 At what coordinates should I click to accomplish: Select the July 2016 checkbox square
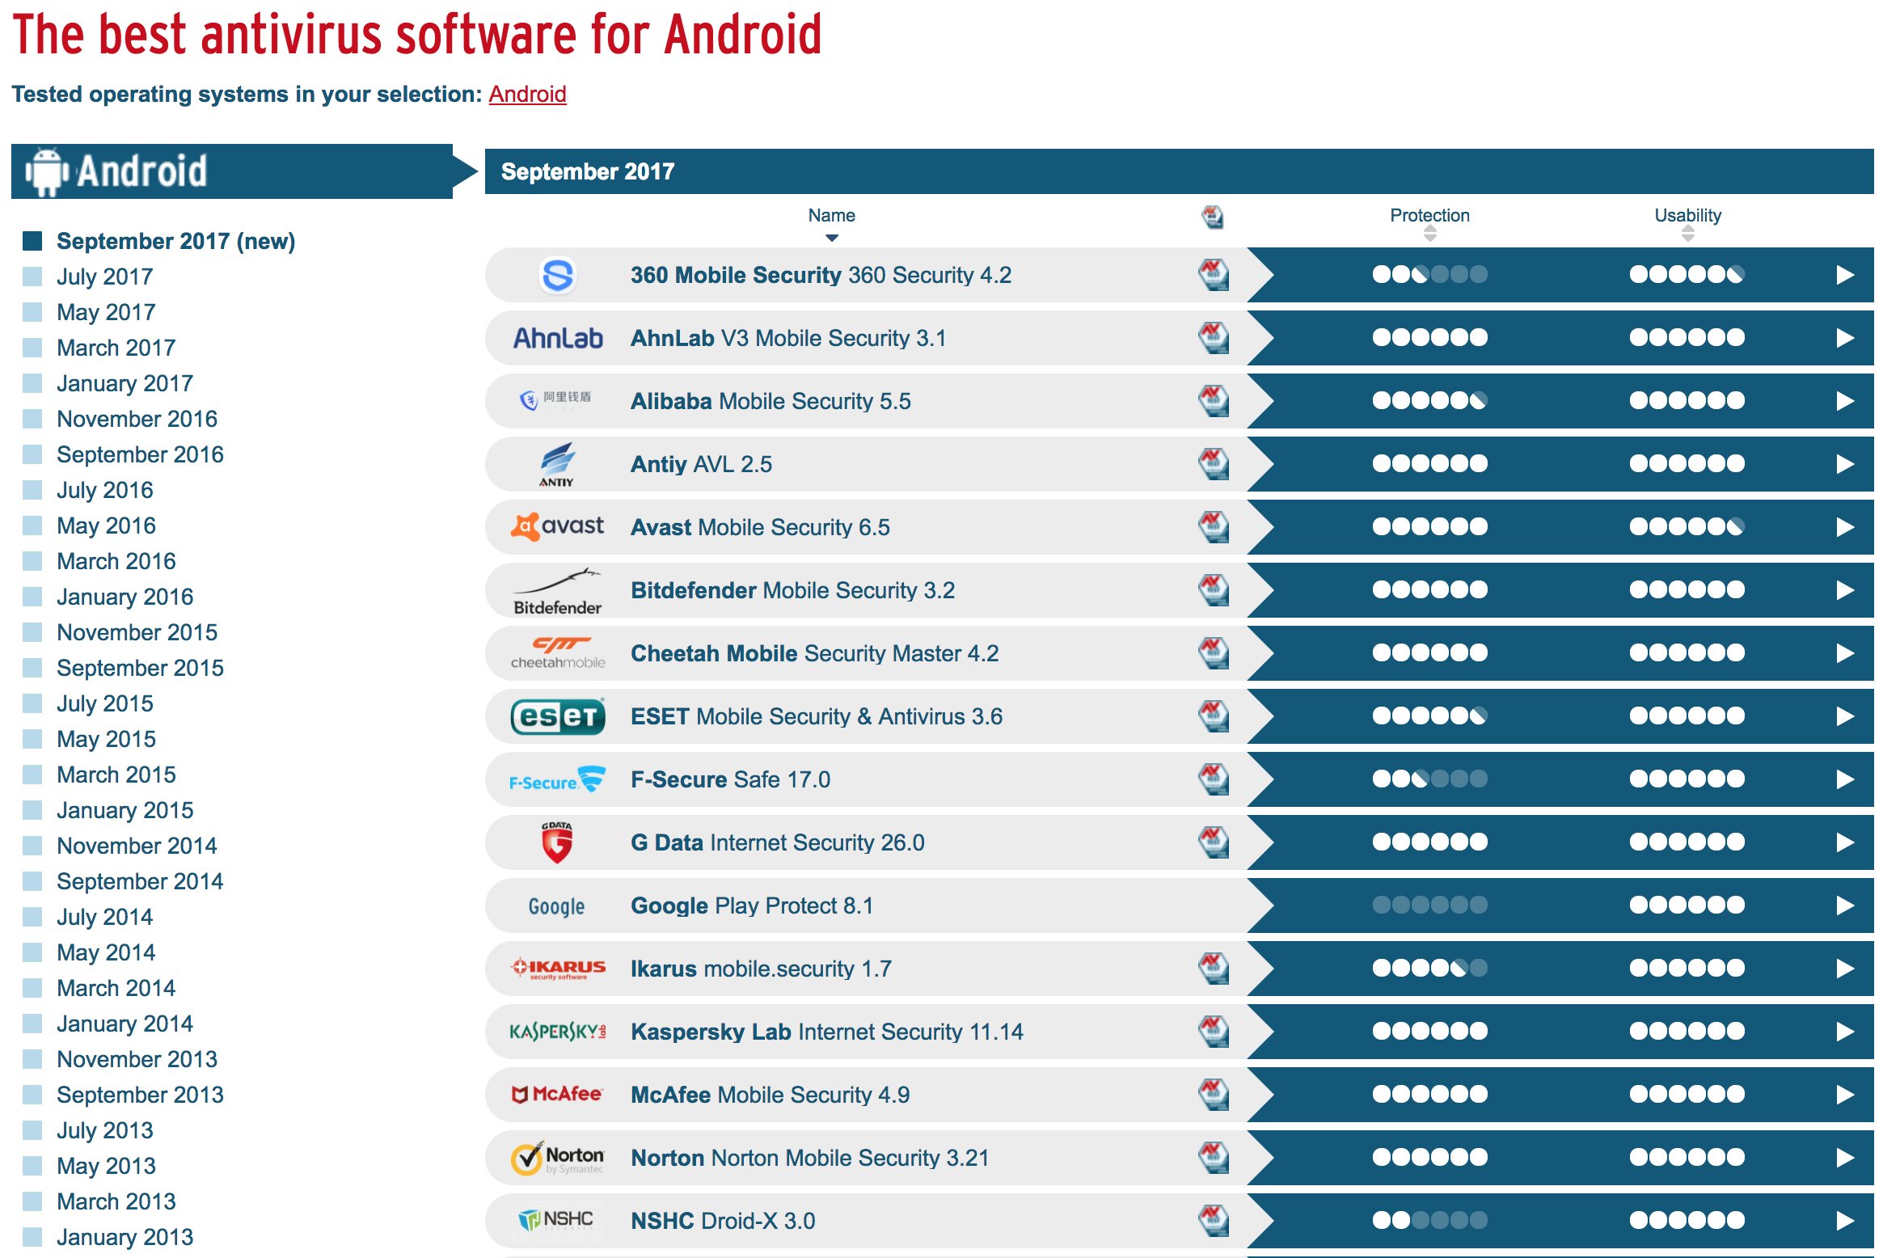pos(32,490)
